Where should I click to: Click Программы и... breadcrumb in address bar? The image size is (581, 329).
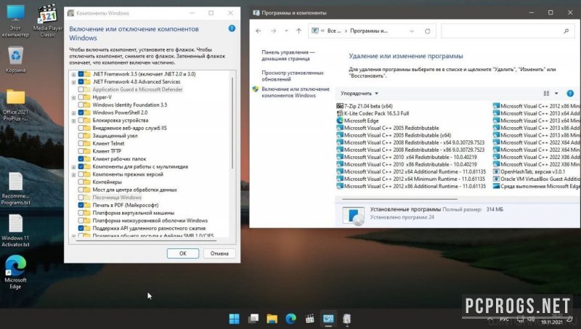tap(369, 31)
